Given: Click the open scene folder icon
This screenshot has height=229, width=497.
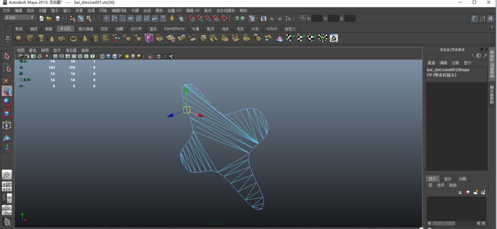Looking at the screenshot, I should (x=49, y=18).
